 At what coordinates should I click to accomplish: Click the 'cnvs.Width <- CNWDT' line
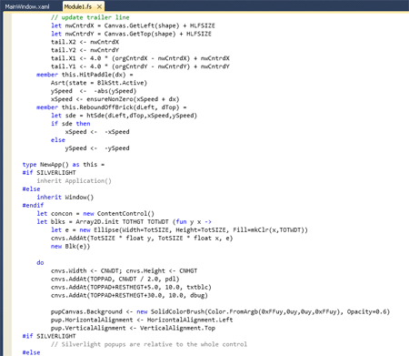[124, 271]
